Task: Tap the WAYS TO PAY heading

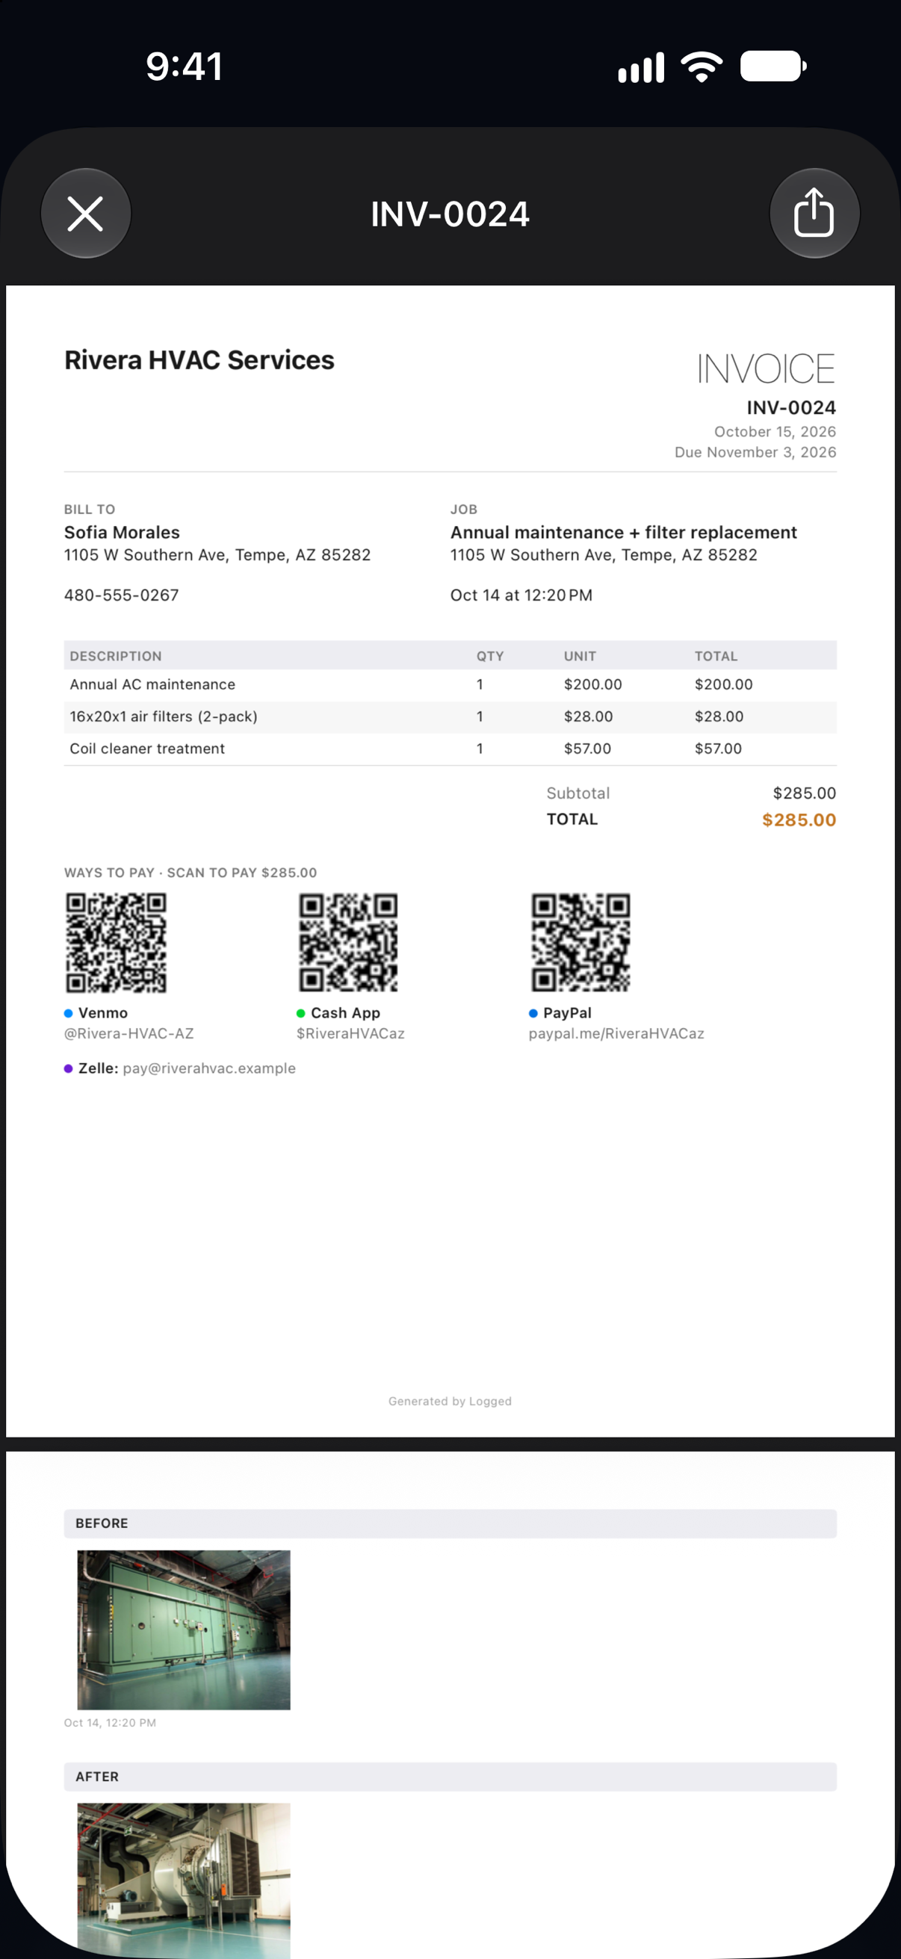Action: (x=190, y=873)
